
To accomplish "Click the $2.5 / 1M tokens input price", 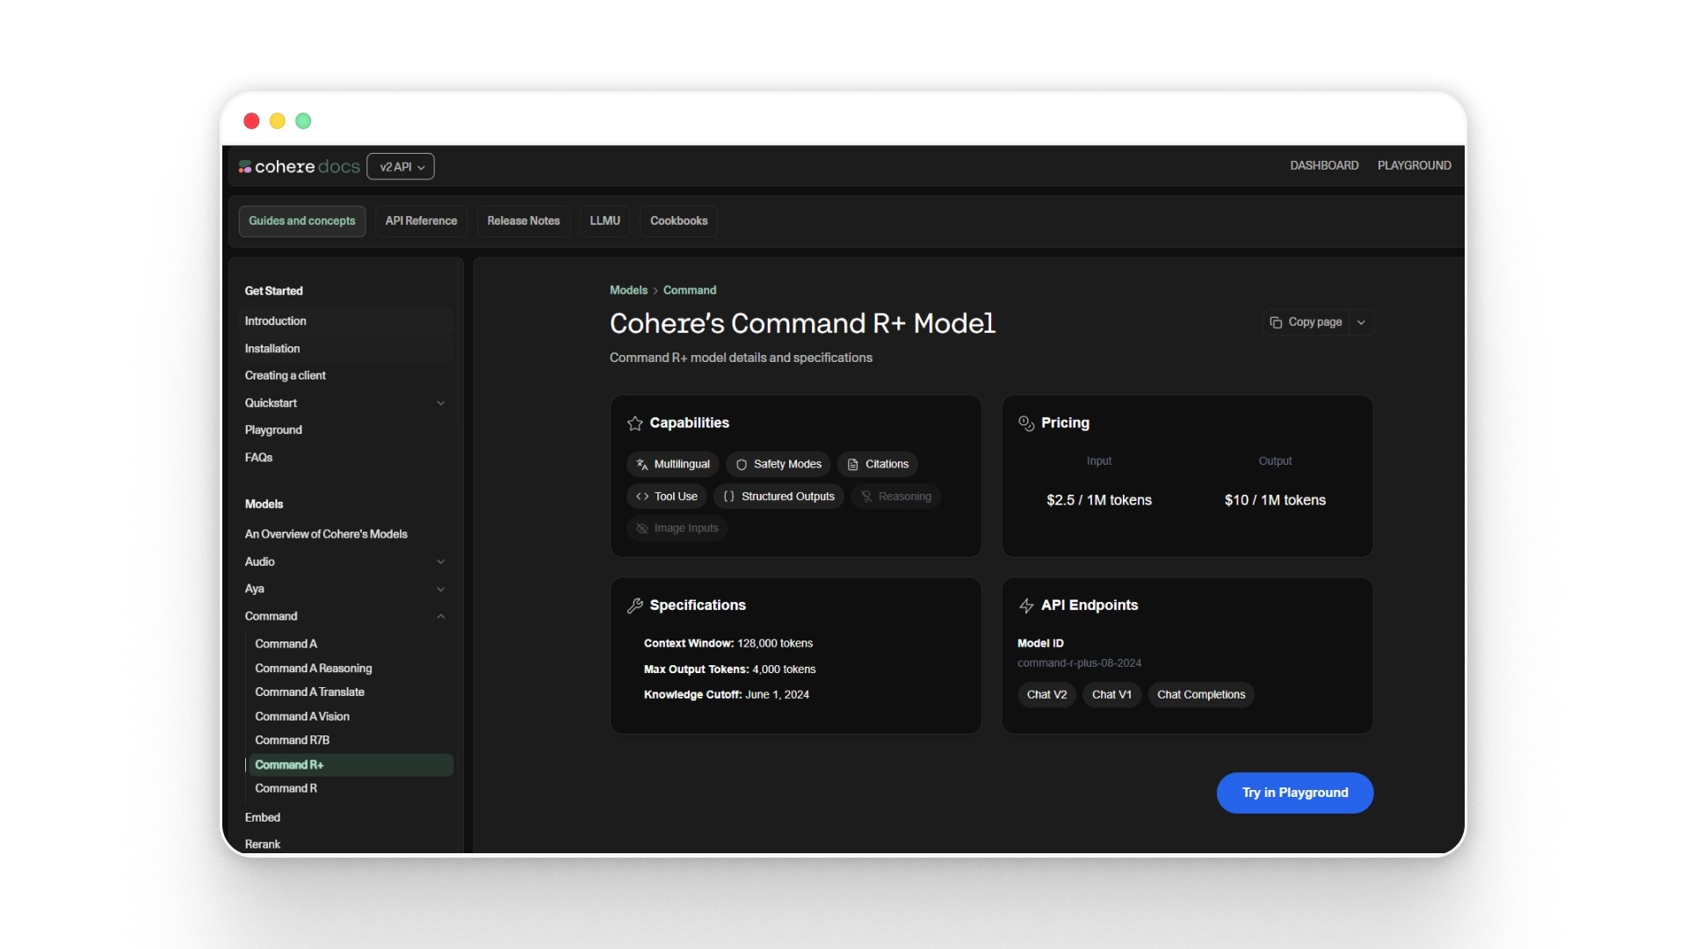I will point(1099,500).
